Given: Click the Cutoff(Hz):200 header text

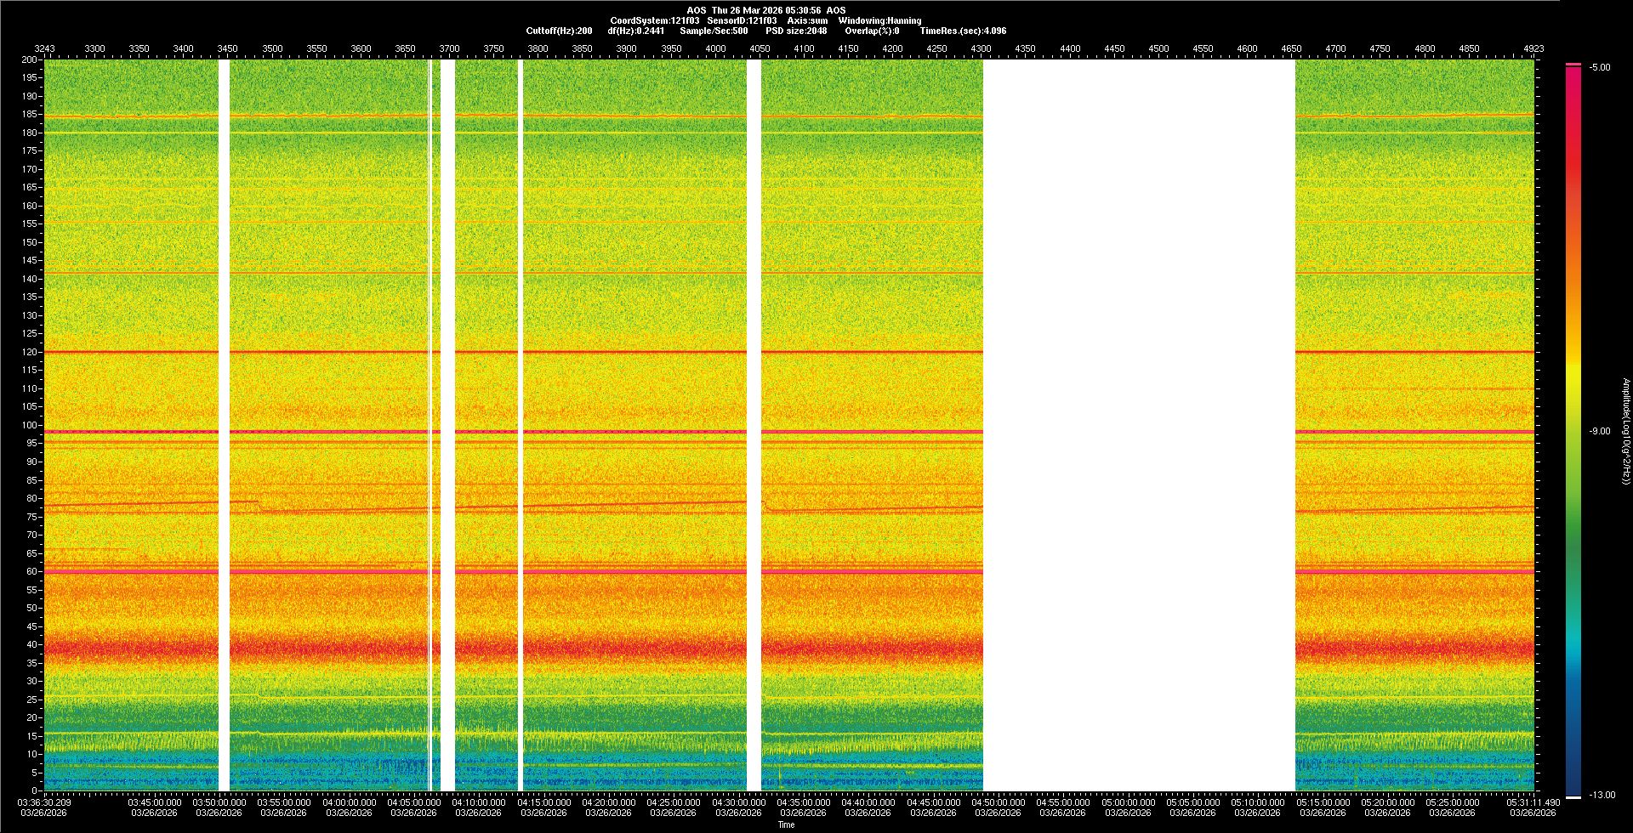Looking at the screenshot, I should (559, 31).
